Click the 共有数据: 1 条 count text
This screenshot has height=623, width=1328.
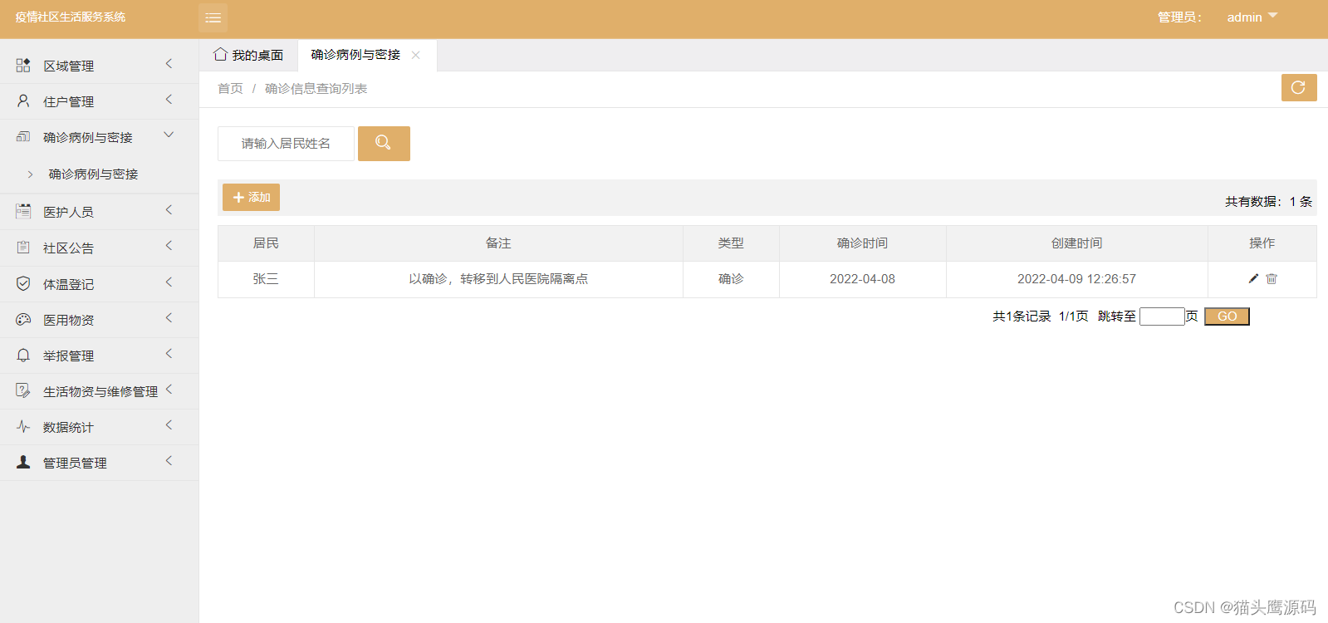1268,202
